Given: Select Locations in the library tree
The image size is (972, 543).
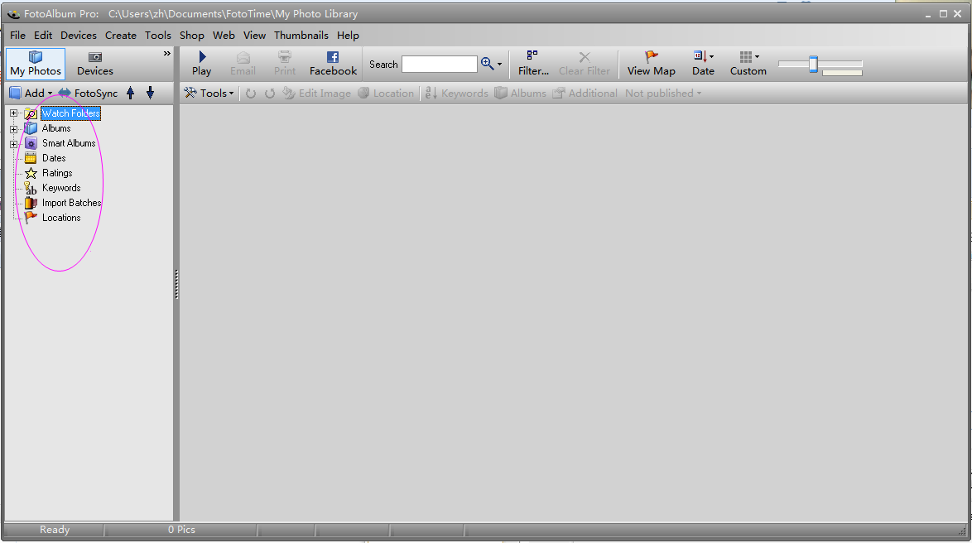Looking at the screenshot, I should tap(61, 218).
